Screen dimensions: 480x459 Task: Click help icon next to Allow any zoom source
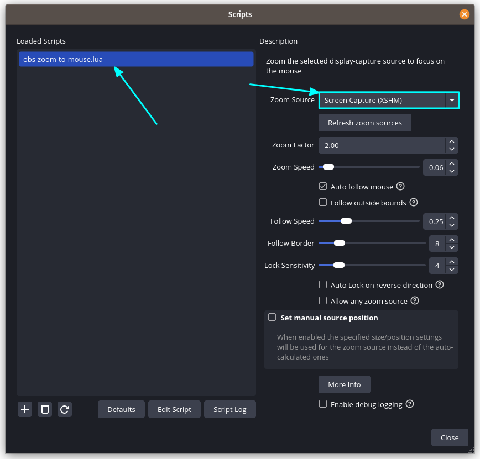click(x=415, y=300)
